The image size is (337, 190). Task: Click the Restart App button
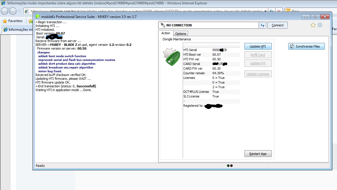pyautogui.click(x=258, y=154)
